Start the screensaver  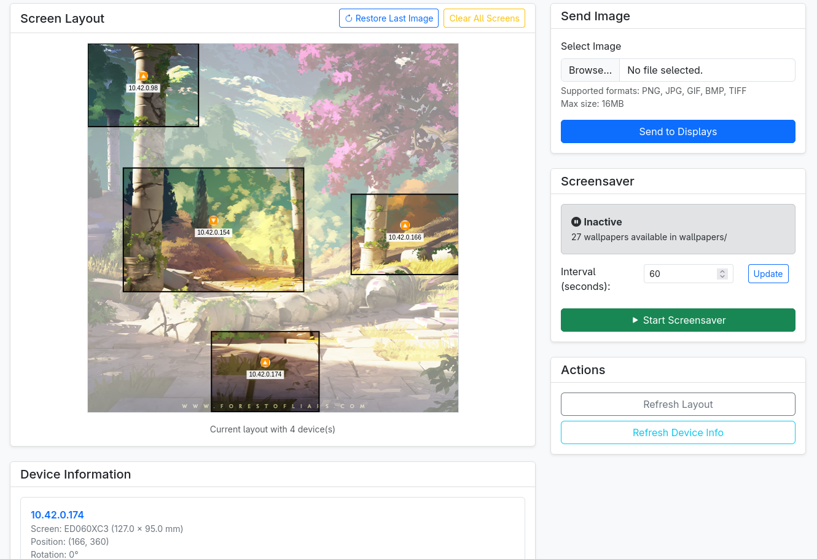[678, 320]
